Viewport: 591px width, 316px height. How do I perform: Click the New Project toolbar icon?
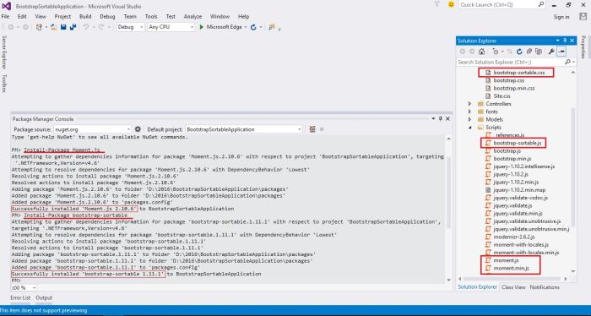pyautogui.click(x=39, y=27)
